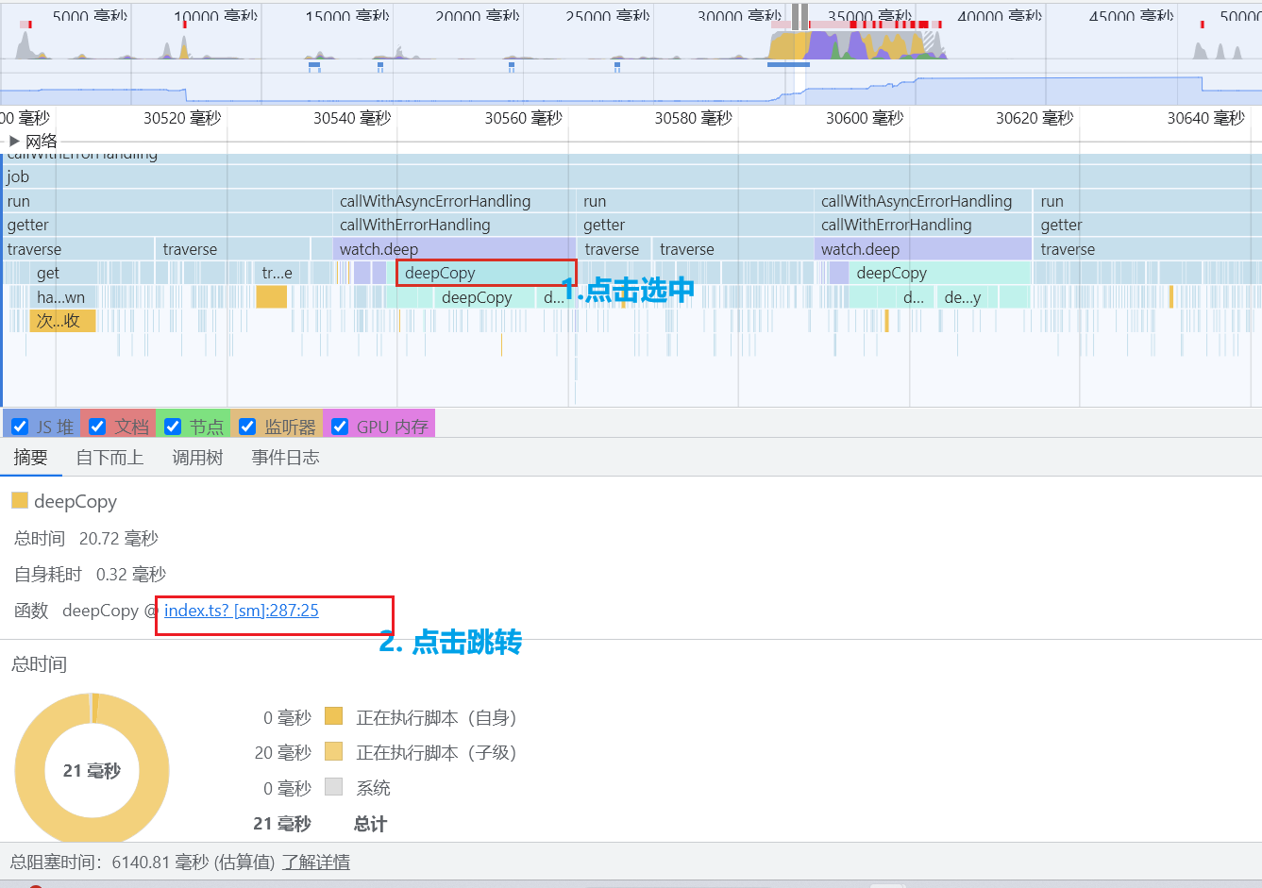Select deepCopy block under second watch.deep

pos(939,273)
